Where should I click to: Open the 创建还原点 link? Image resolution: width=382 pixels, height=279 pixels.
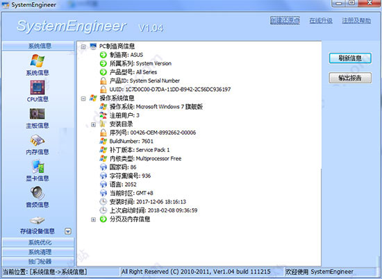[285, 20]
